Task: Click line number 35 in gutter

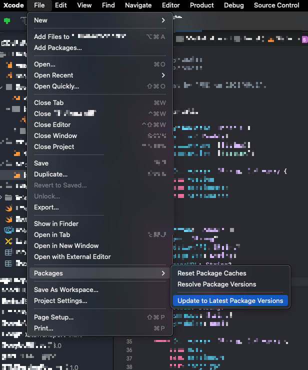Action: (129, 341)
